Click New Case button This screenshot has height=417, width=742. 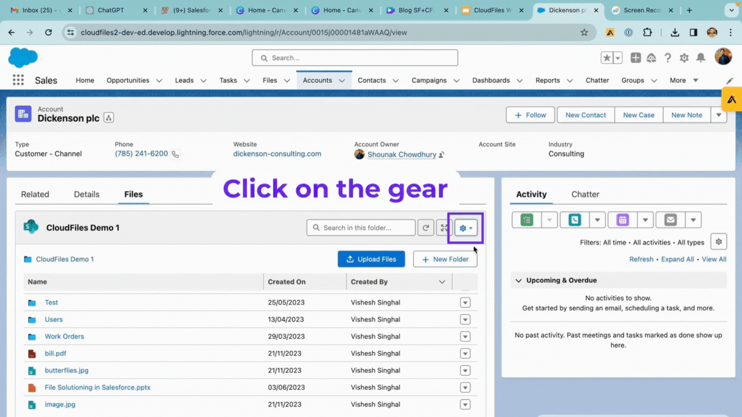click(x=638, y=115)
